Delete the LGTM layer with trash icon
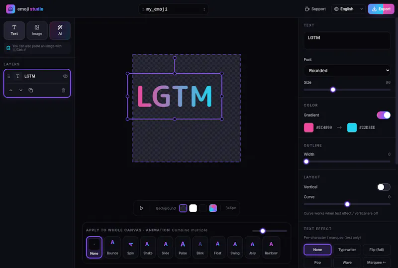The height and width of the screenshot is (268, 398). (64, 90)
